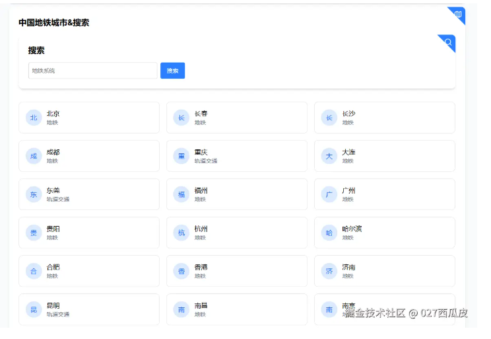Click the 长 avatar icon beside 长春
The height and width of the screenshot is (339, 491).
(x=181, y=118)
